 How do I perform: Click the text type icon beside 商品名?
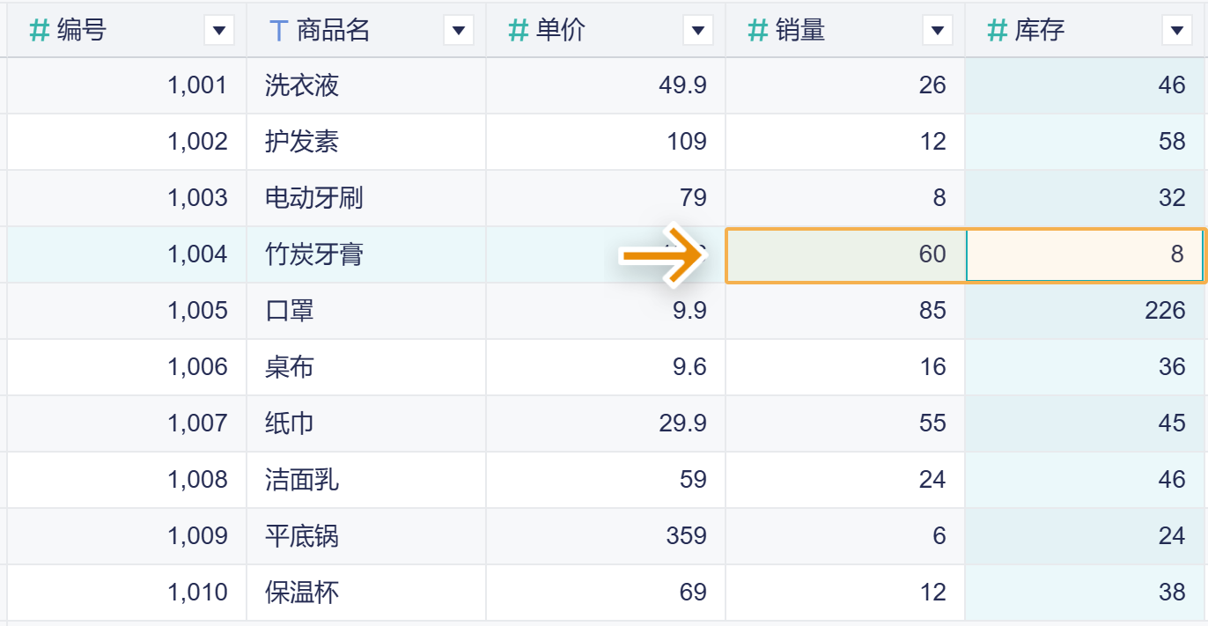[278, 31]
